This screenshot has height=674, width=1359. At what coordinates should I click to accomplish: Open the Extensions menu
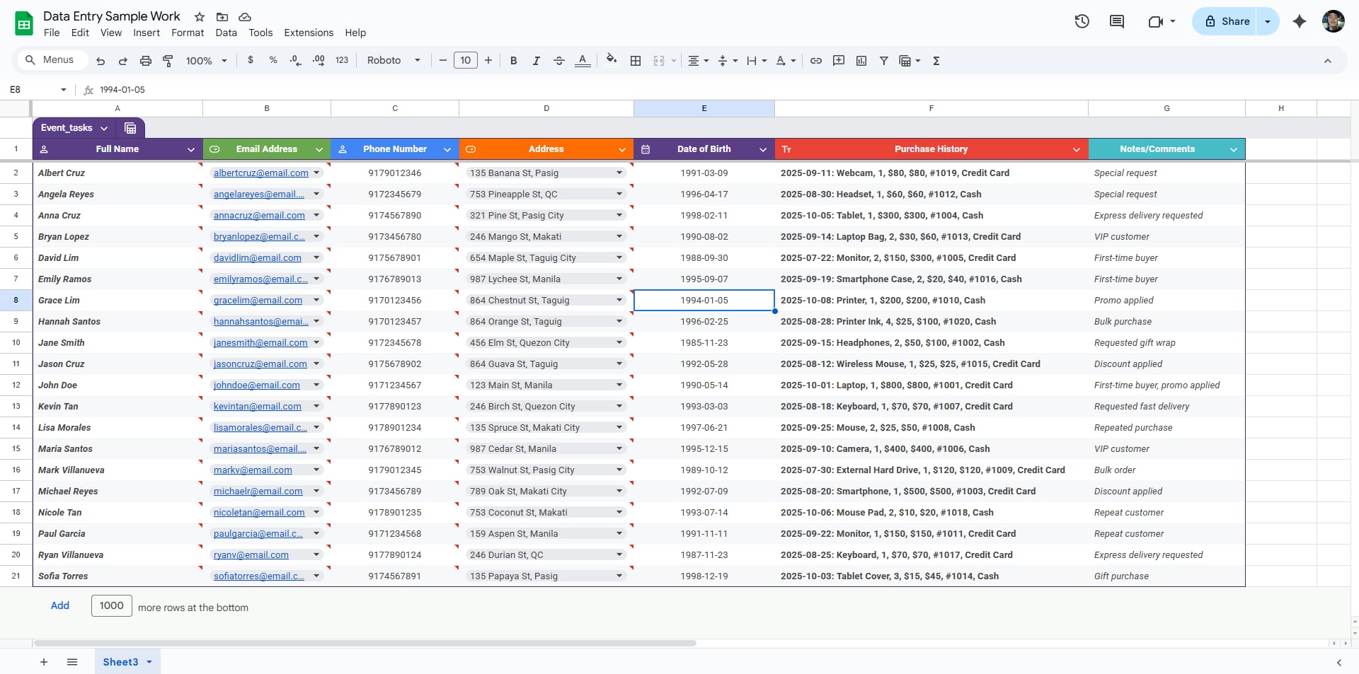pyautogui.click(x=308, y=33)
